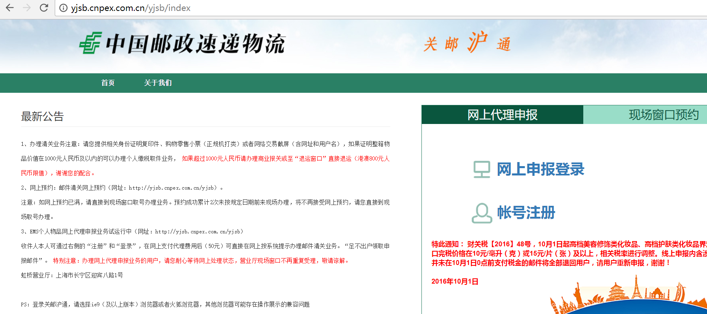This screenshot has width=707, height=314.
Task: Open the 首页 navigation item
Action: pyautogui.click(x=108, y=83)
